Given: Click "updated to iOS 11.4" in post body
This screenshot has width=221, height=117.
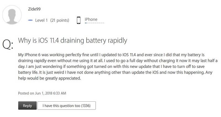Looking at the screenshot, I should (119, 55).
